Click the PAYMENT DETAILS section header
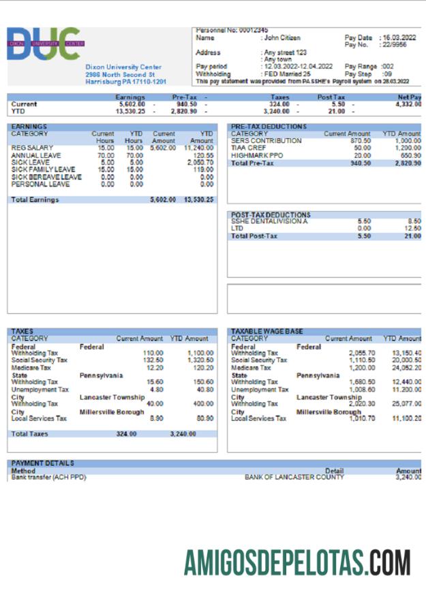This screenshot has width=426, height=591. (x=42, y=463)
